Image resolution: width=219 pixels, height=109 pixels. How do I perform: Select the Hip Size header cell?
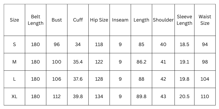[99, 20]
